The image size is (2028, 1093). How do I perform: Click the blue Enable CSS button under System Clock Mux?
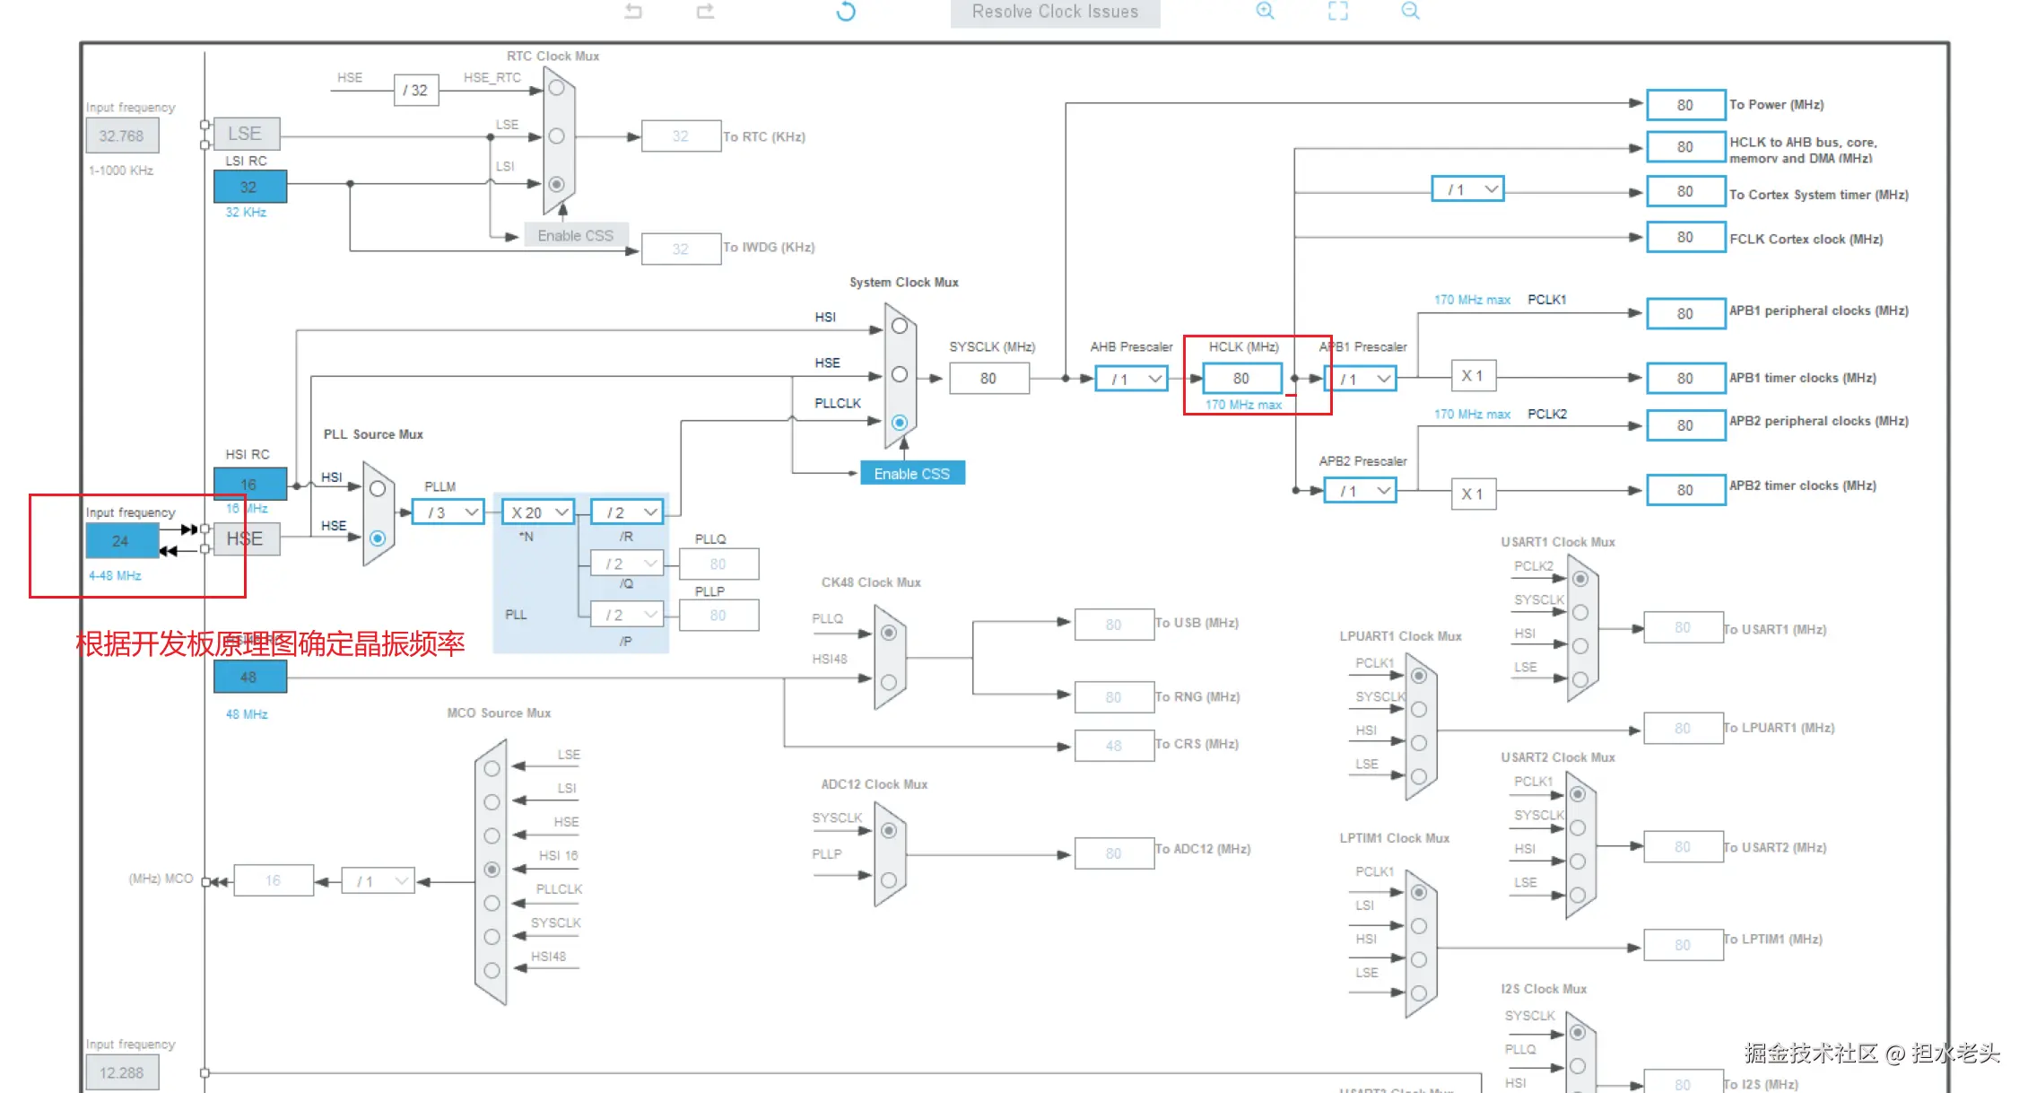point(912,473)
